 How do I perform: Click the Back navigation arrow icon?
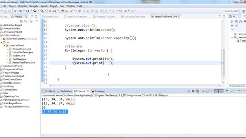coord(125,11)
